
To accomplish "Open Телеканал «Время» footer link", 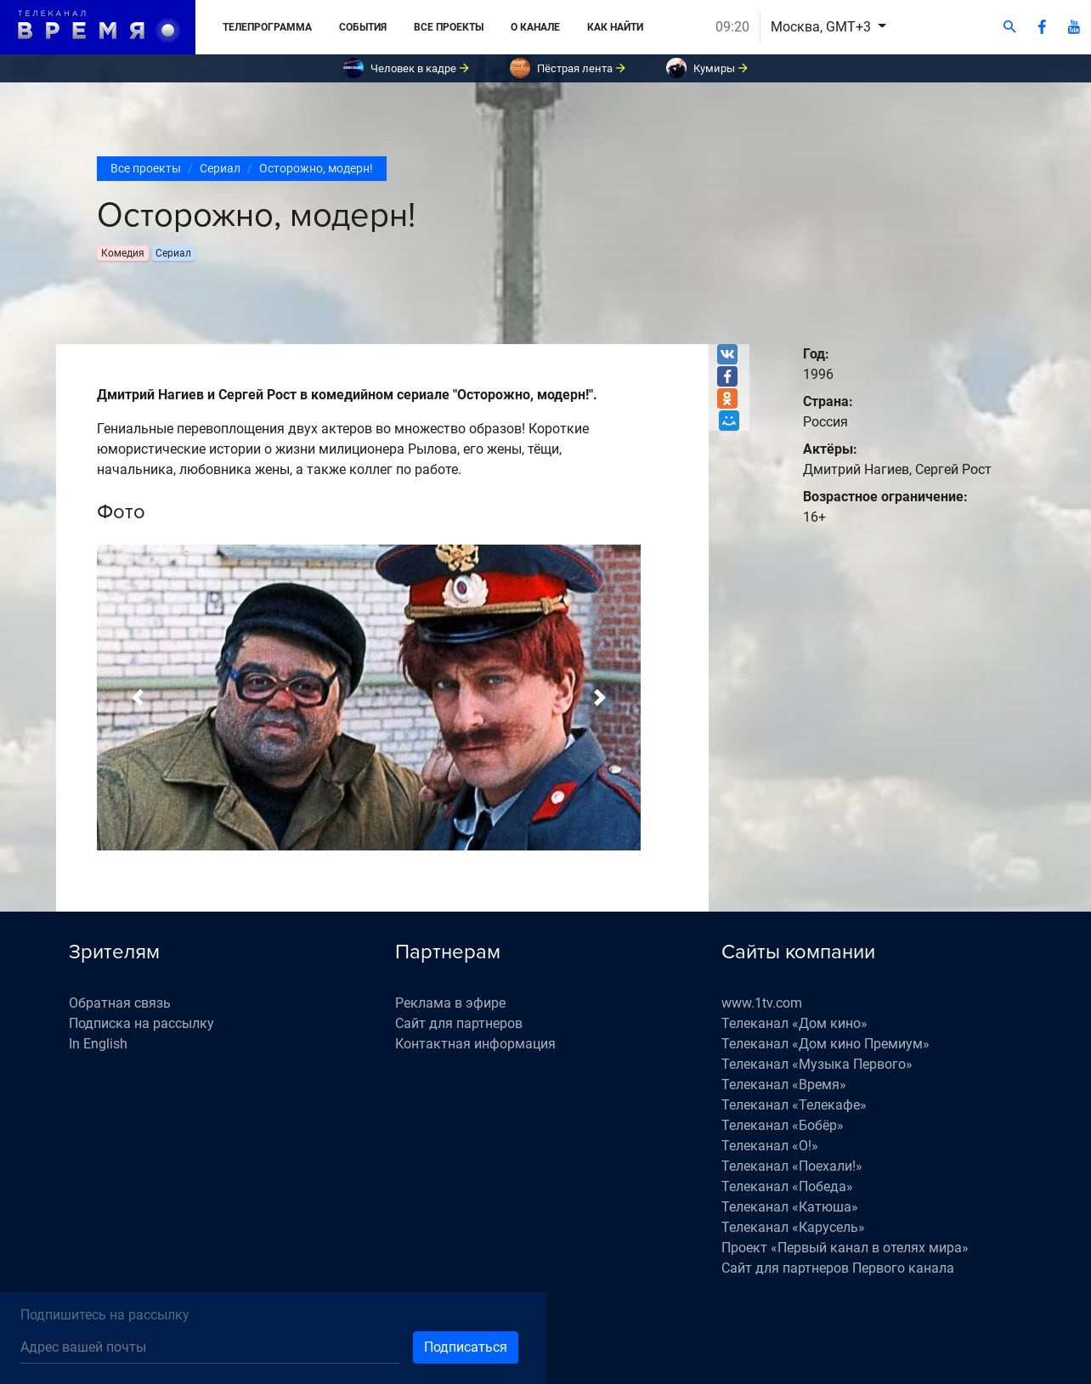I will pos(783,1085).
